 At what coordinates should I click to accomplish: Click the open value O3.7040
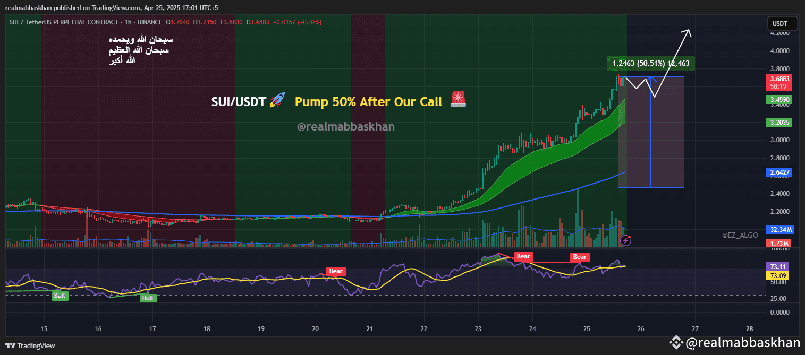coord(177,22)
